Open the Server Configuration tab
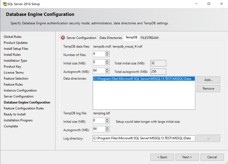Viewport: 228px width, 164px height. [78, 38]
